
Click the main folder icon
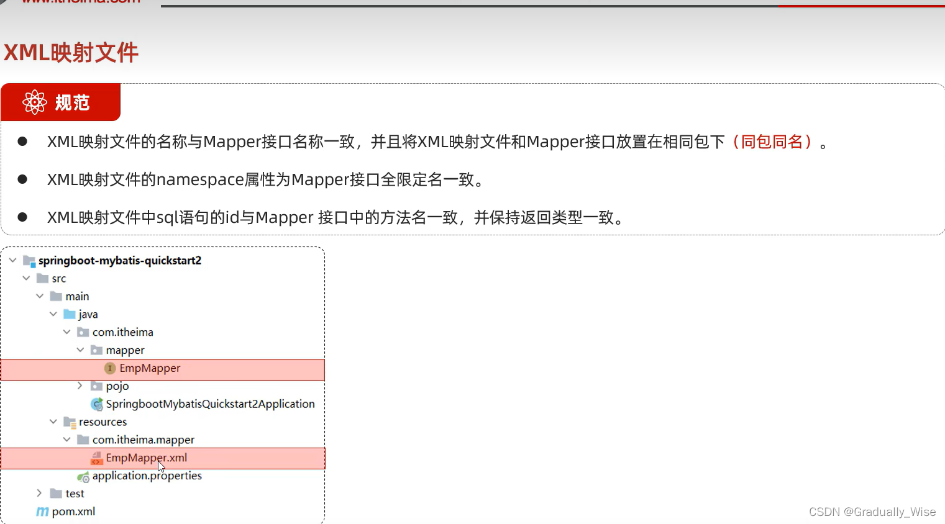(56, 296)
